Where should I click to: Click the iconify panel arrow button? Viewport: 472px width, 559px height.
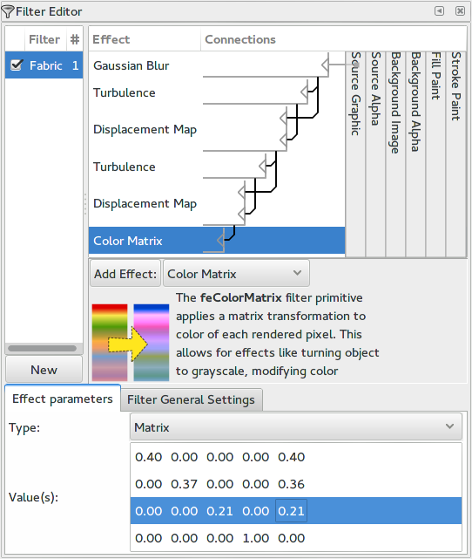(x=439, y=11)
